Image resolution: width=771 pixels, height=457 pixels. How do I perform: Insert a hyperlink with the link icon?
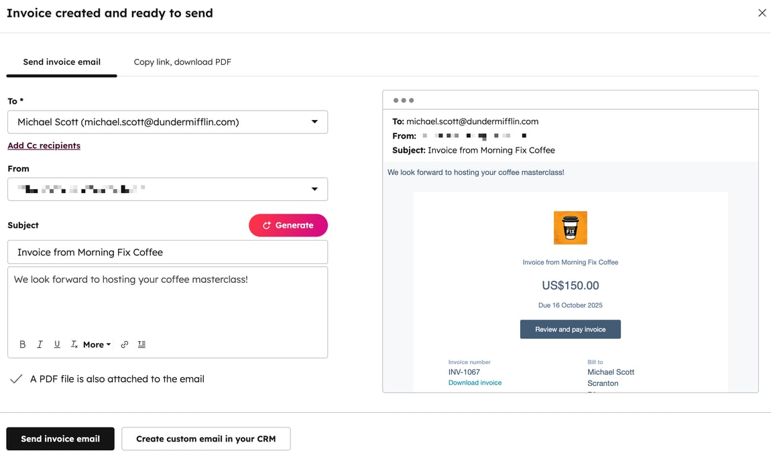pyautogui.click(x=124, y=344)
